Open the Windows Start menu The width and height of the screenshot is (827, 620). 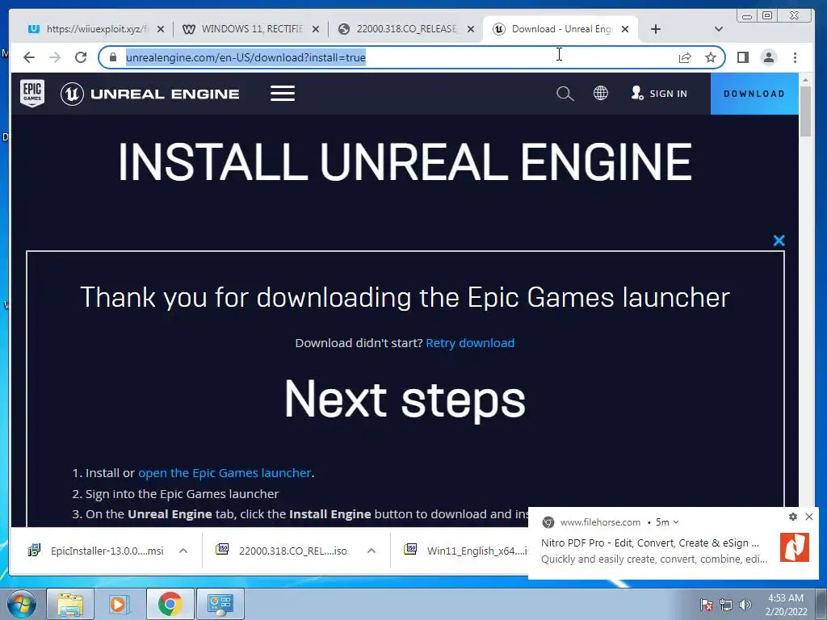pos(21,603)
